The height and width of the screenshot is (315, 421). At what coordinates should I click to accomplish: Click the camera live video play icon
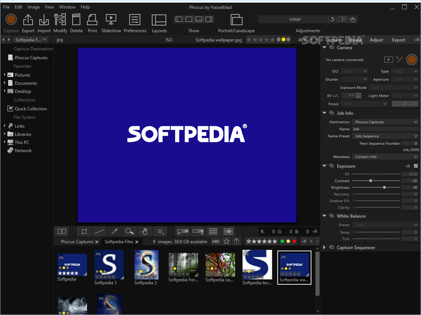point(388,60)
